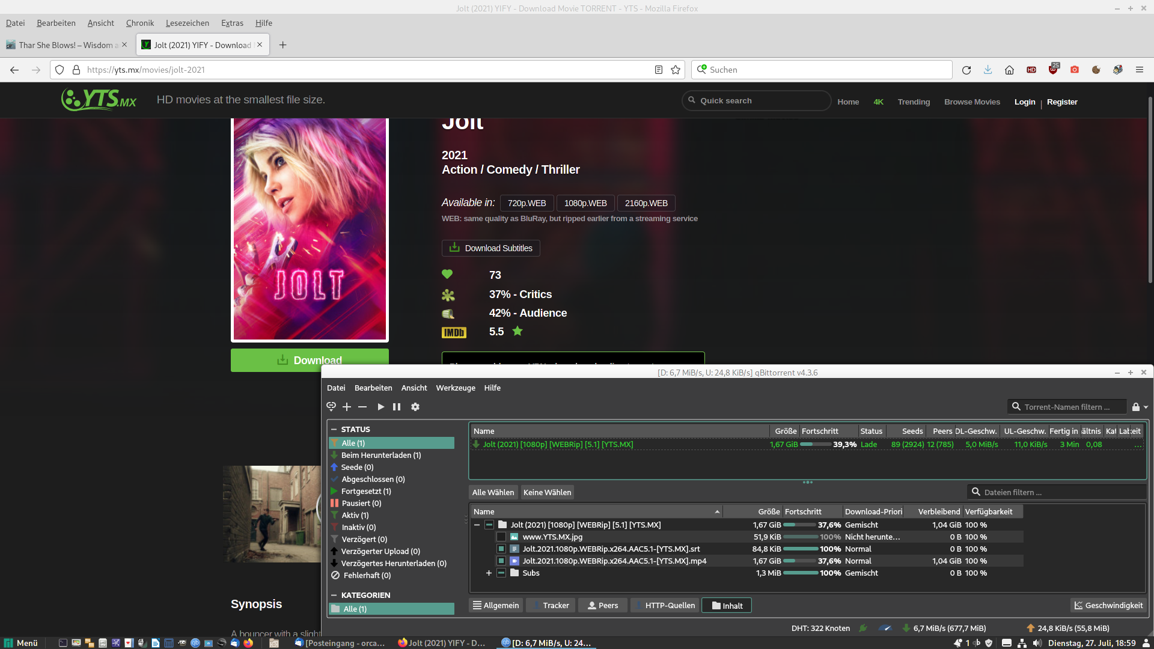The width and height of the screenshot is (1154, 649).
Task: Click YTS Quick search field
Action: (x=756, y=100)
